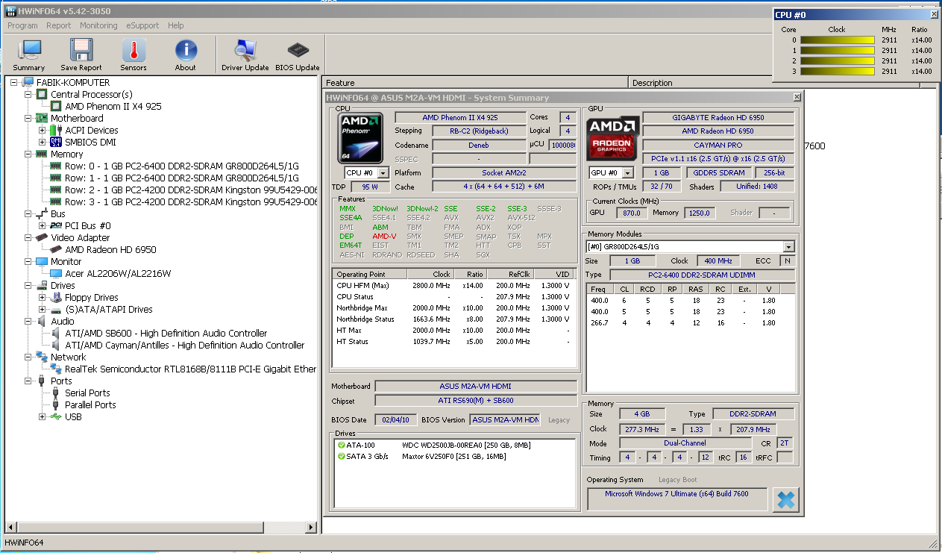The image size is (942, 553).
Task: Click the SMBIOS DMI icon
Action: pyautogui.click(x=56, y=142)
